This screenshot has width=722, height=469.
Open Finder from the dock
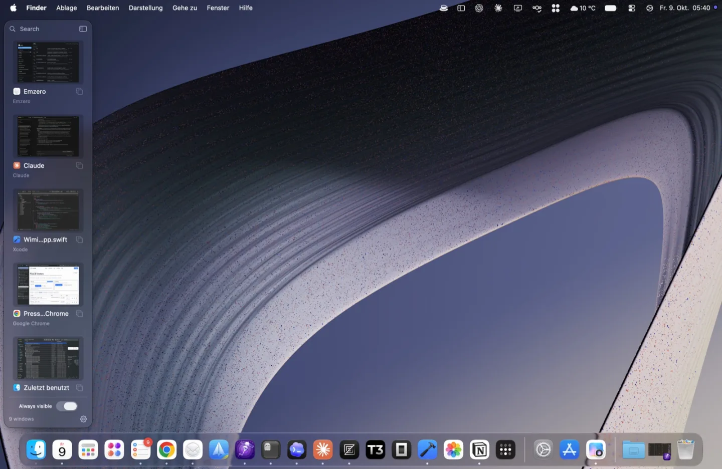click(36, 449)
